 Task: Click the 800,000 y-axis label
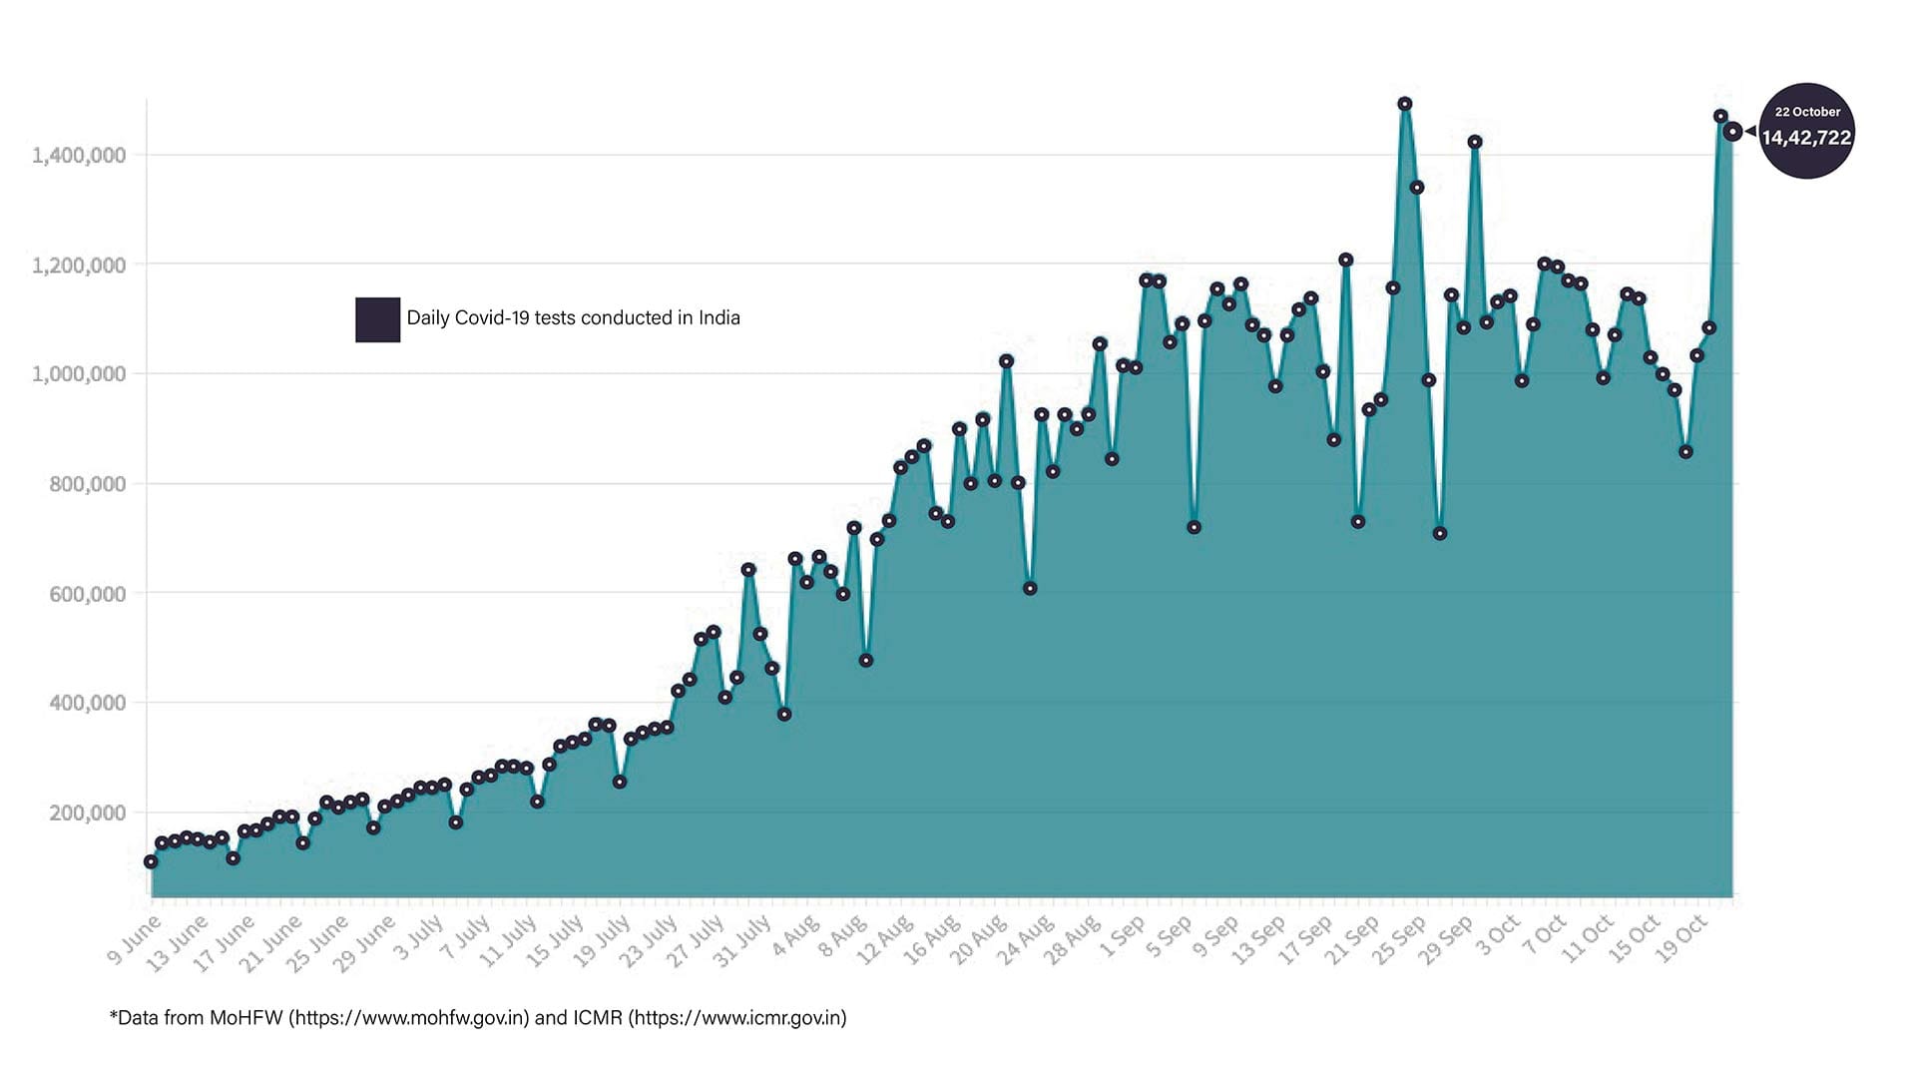pyautogui.click(x=87, y=484)
